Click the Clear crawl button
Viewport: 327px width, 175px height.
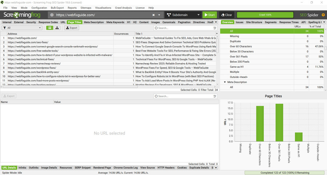(226, 15)
